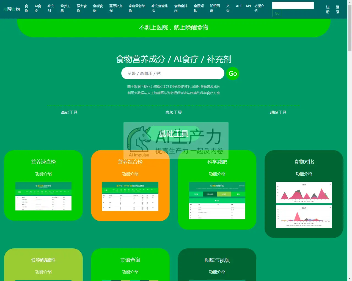Click the 食物营养成分 / AI食疗 / 补充剂 heading
Viewport: 352px width, 281px height.
pos(174,59)
